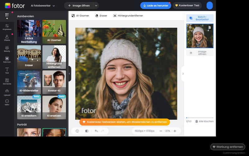This screenshot has height=156, width=249.
Task: Open the Rahmen frames panel
Action: pos(7,60)
